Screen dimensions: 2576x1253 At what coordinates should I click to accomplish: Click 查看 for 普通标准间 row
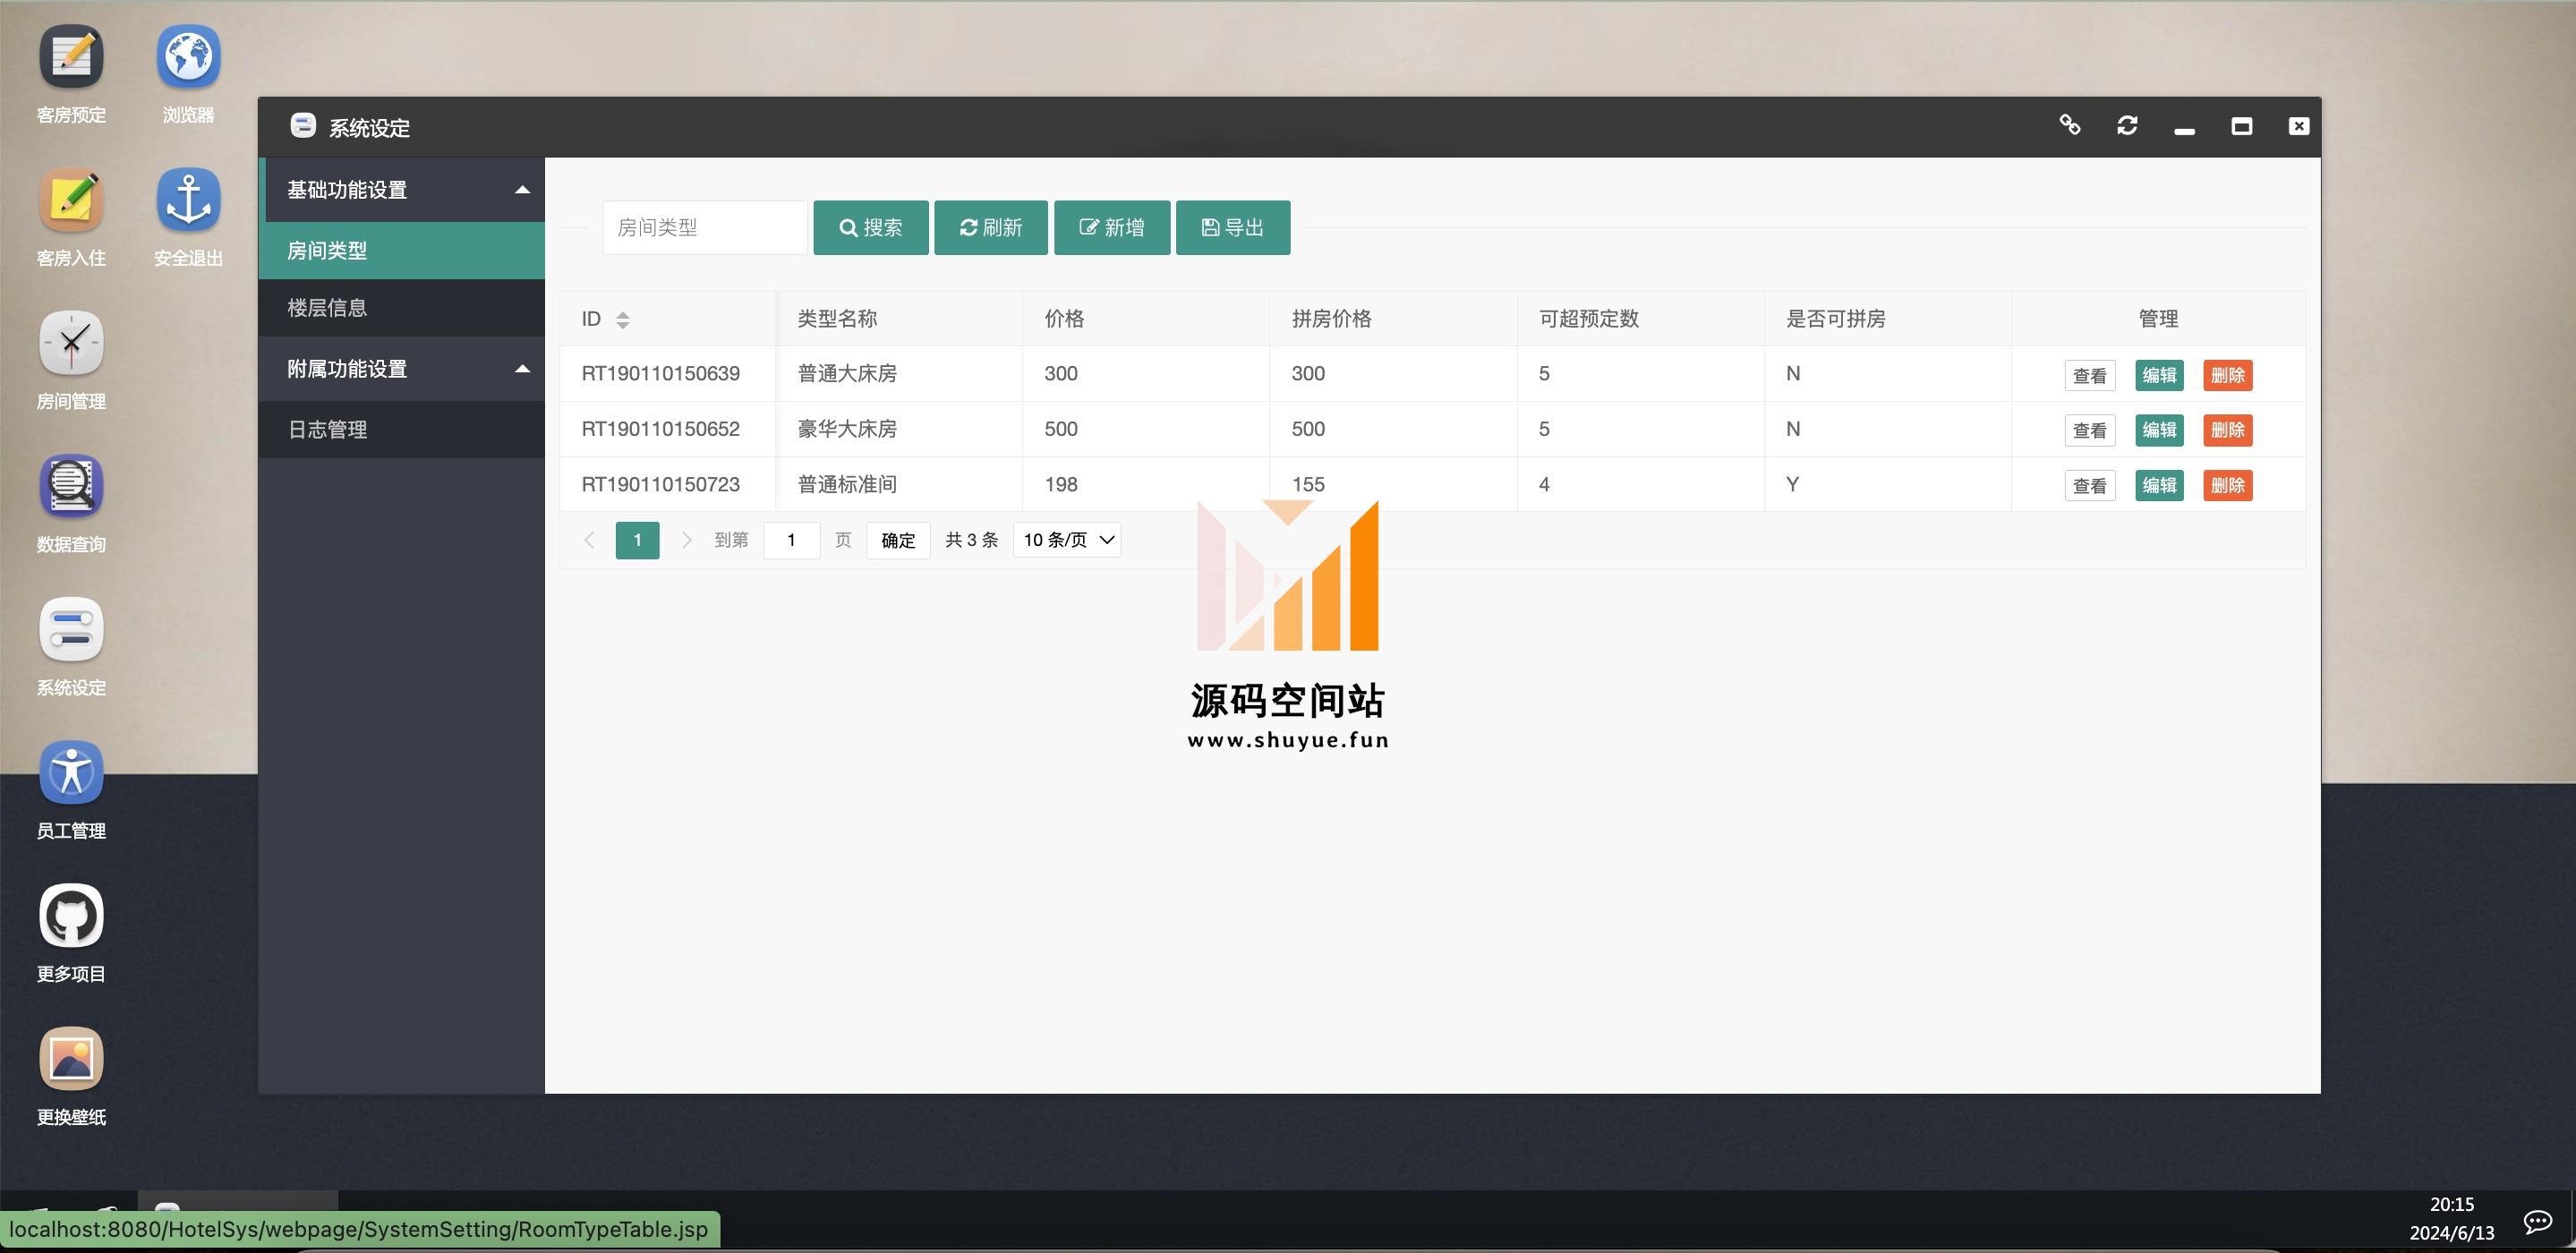[2090, 485]
